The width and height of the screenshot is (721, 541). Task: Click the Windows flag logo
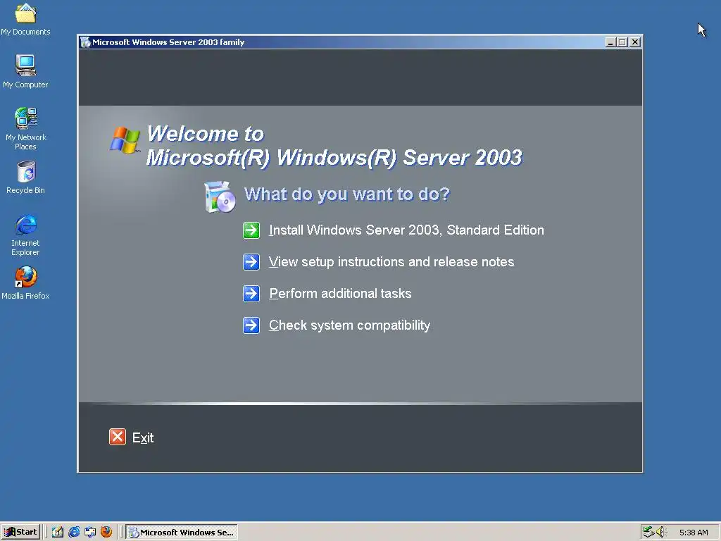click(x=125, y=140)
